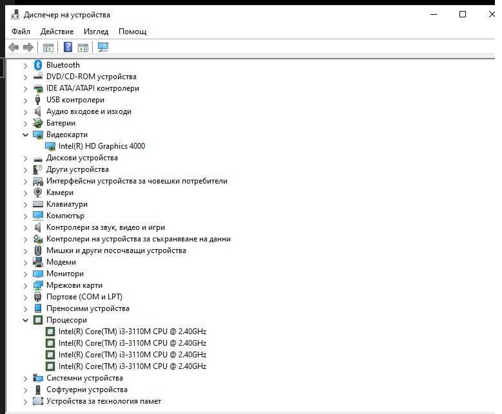The height and width of the screenshot is (414, 502).
Task: Click the Батерии battery icon
Action: 38,123
